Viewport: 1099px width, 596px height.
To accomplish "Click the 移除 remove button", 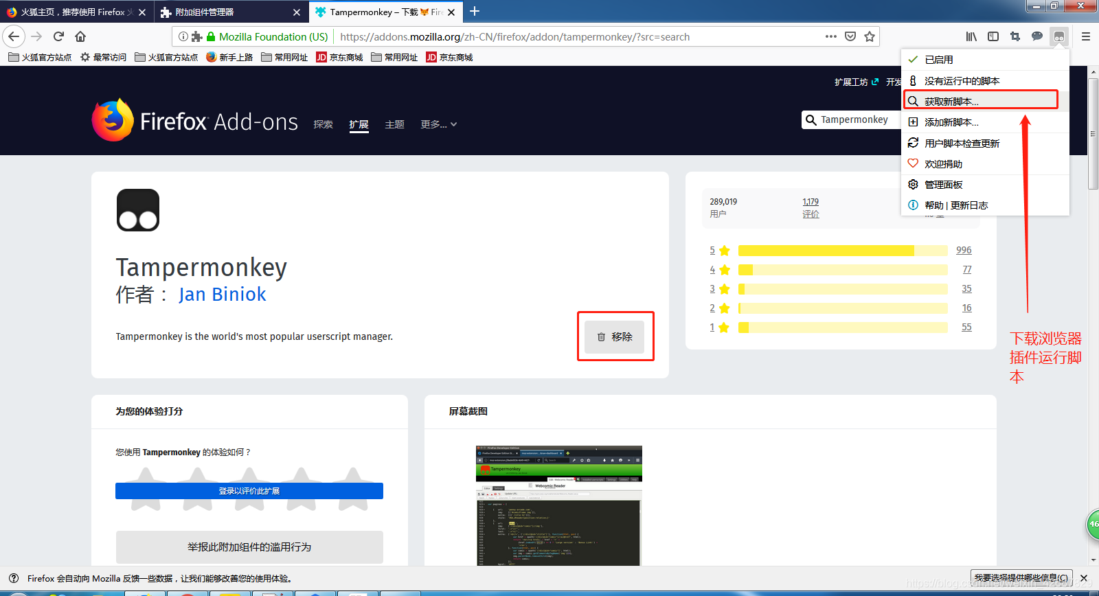I will point(615,336).
